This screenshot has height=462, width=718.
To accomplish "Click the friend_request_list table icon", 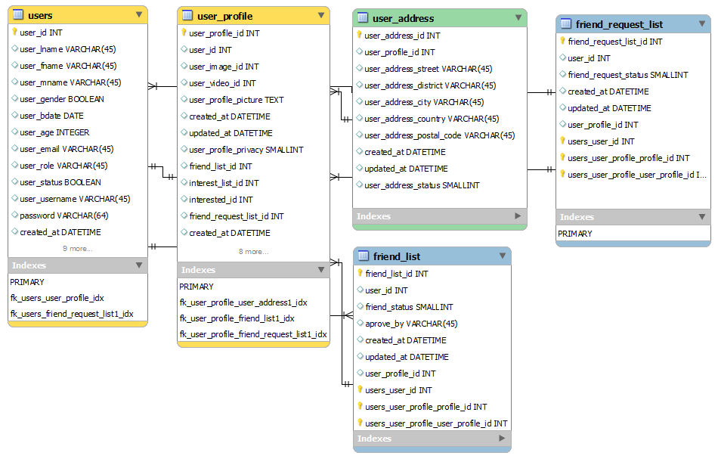I will point(566,24).
